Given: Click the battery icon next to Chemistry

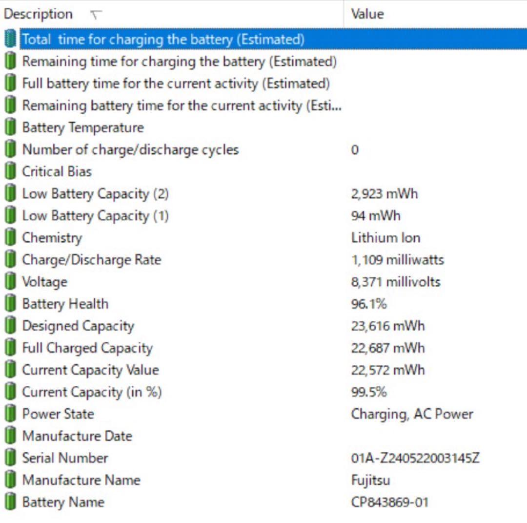Looking at the screenshot, I should point(11,237).
